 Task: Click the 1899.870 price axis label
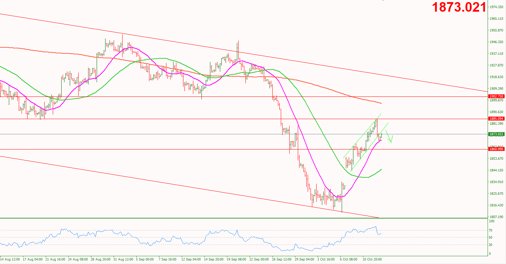click(496, 100)
